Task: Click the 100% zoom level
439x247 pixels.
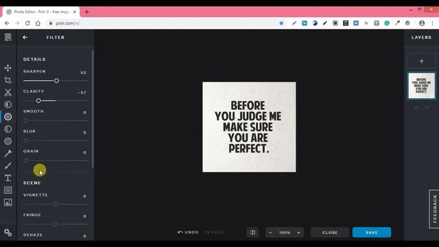Action: click(x=285, y=233)
